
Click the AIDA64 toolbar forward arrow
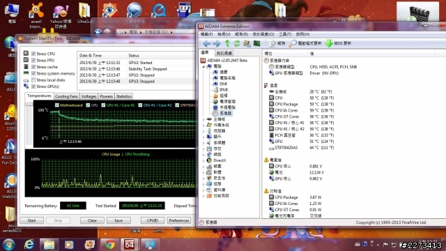[217, 43]
